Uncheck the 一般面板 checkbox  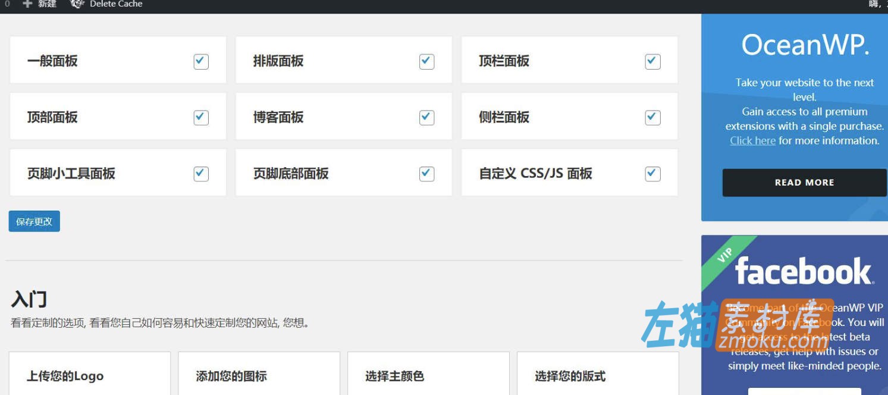point(200,61)
